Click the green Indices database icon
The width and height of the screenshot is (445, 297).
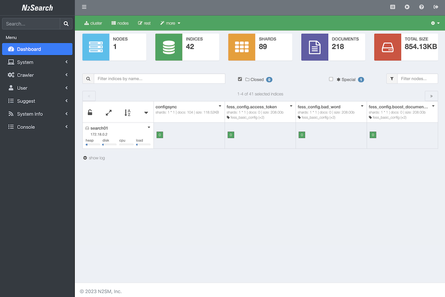click(x=169, y=47)
